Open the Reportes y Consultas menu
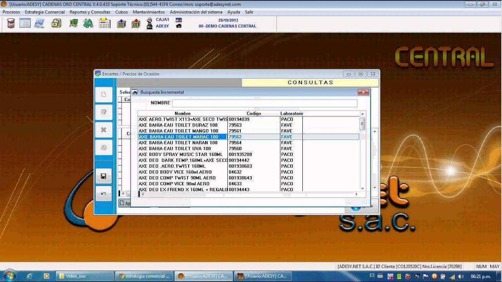Image resolution: width=502 pixels, height=282 pixels. tap(90, 12)
